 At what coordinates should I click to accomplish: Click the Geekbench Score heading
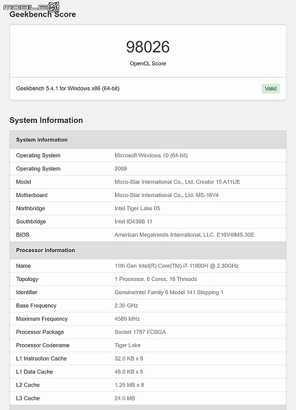(42, 14)
